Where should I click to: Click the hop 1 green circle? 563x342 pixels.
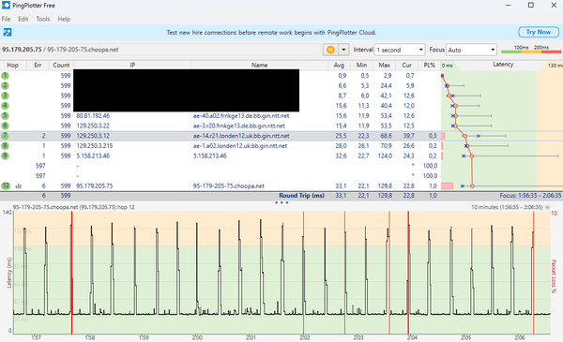coord(5,76)
